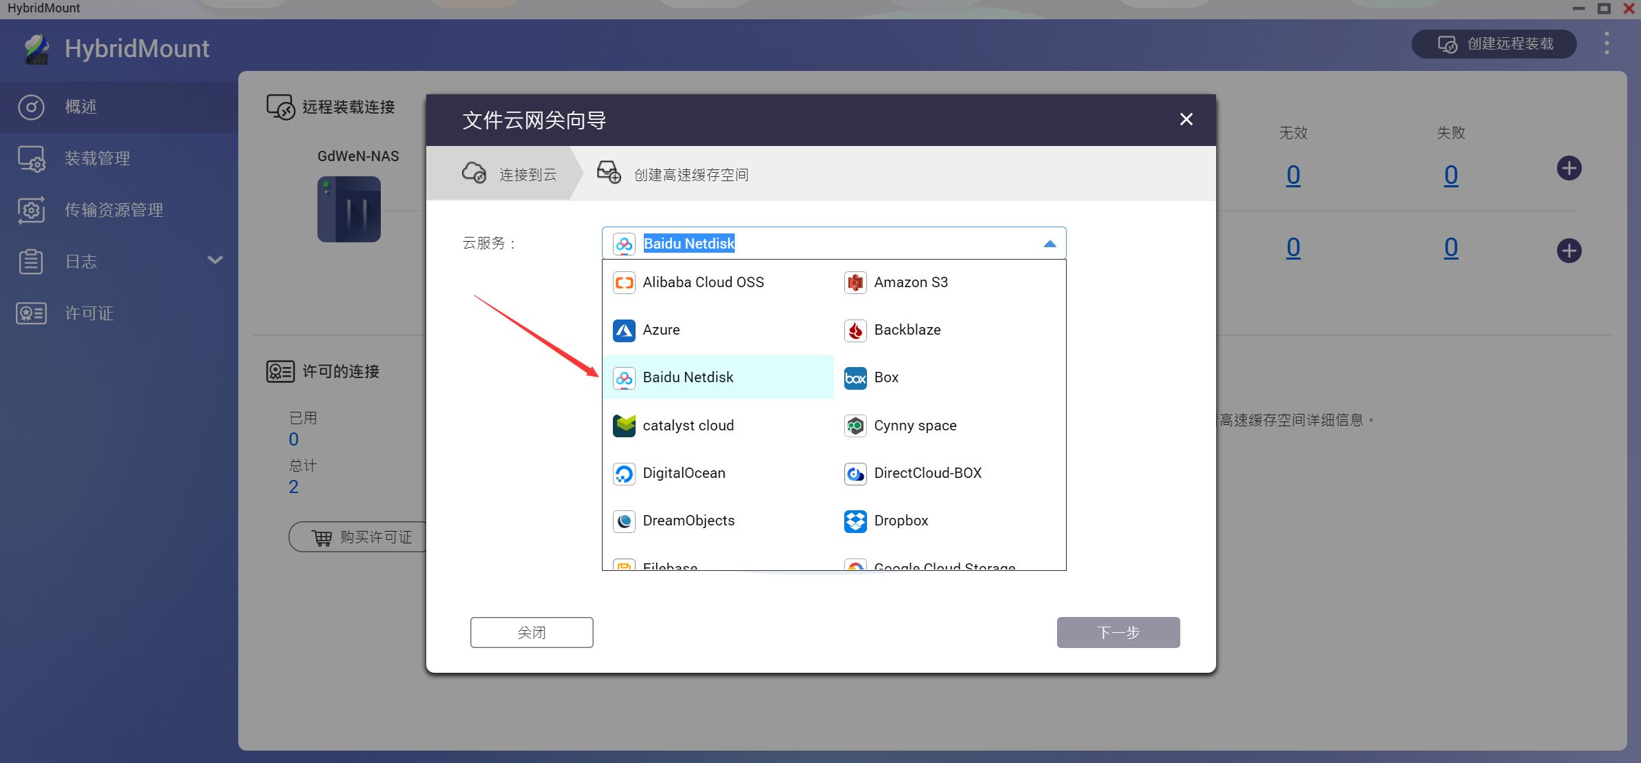Open the three-dot menu at top right
The image size is (1641, 763).
[1606, 43]
